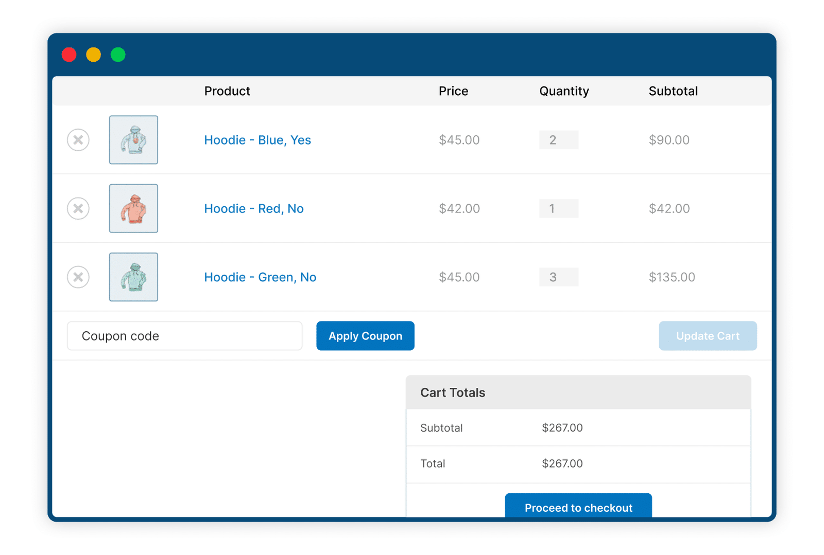
Task: Select the Red hoodie quantity field
Action: point(559,208)
